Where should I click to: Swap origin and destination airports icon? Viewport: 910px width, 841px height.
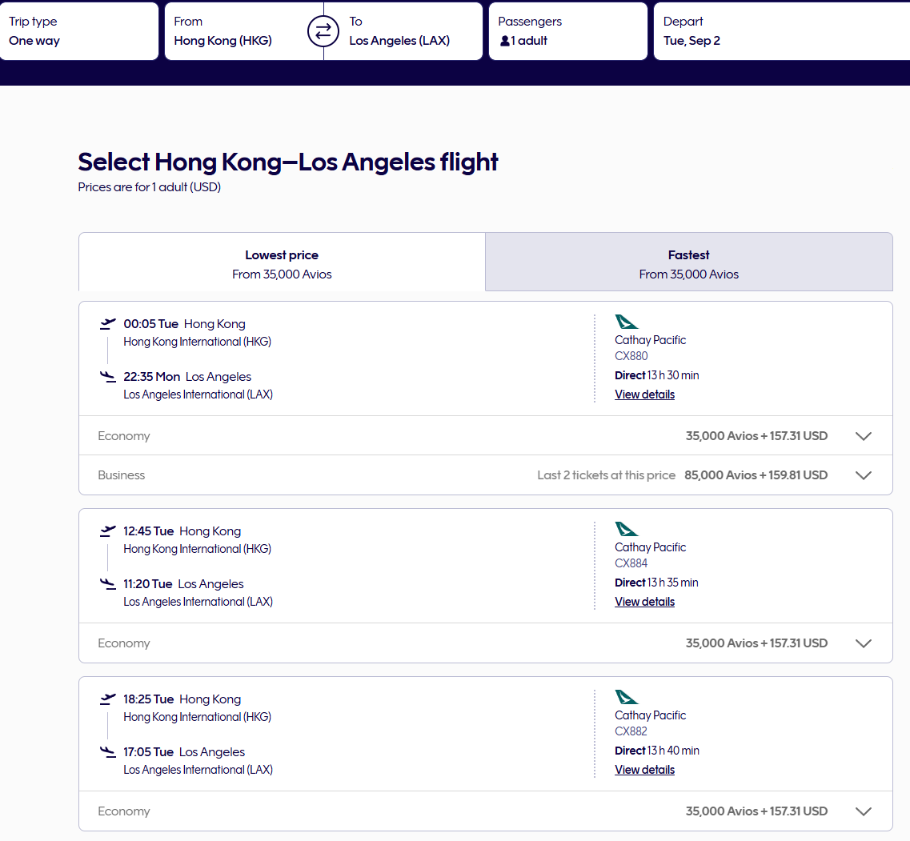tap(323, 30)
